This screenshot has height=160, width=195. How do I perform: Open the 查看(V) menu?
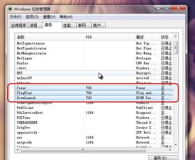click(49, 17)
